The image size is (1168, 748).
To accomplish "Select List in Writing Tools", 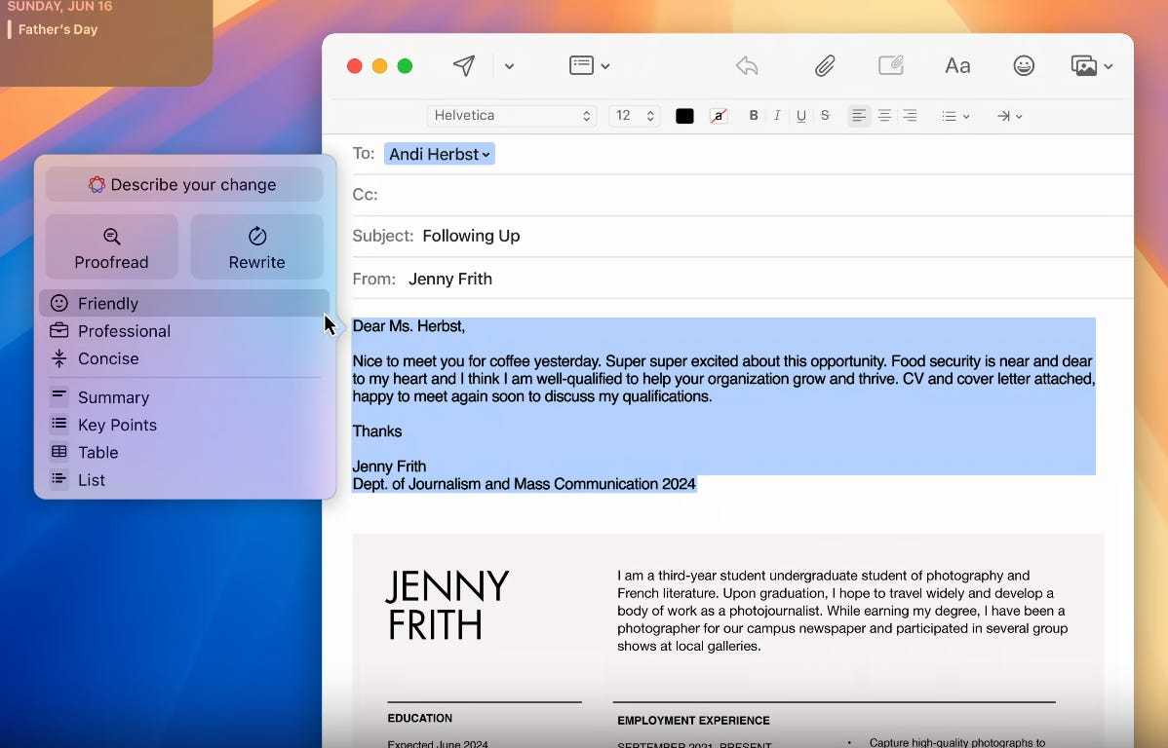I will point(184,480).
